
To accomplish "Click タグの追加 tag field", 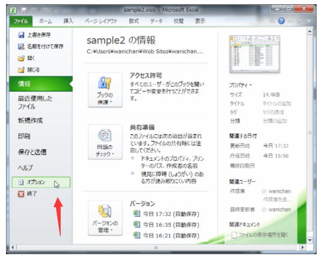I will [273, 112].
